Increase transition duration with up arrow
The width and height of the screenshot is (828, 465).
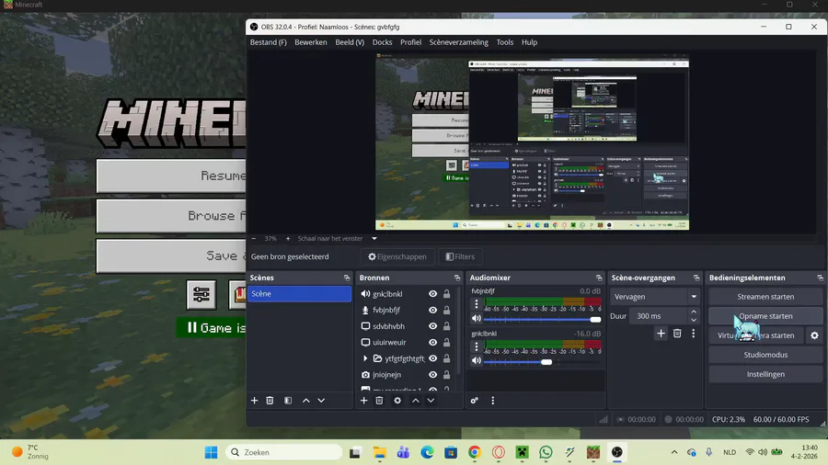click(694, 312)
